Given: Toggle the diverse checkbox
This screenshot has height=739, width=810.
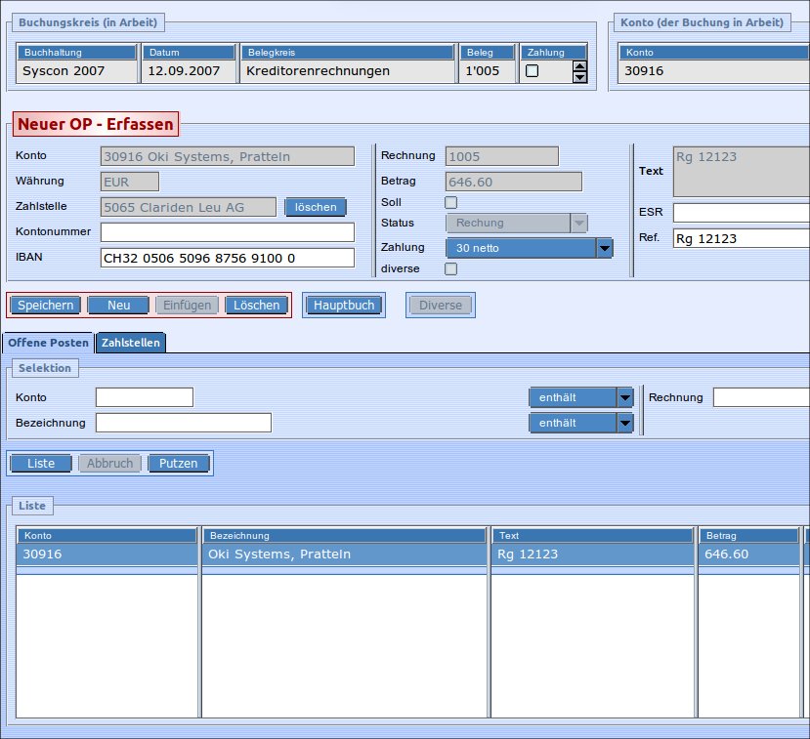Looking at the screenshot, I should pyautogui.click(x=451, y=268).
